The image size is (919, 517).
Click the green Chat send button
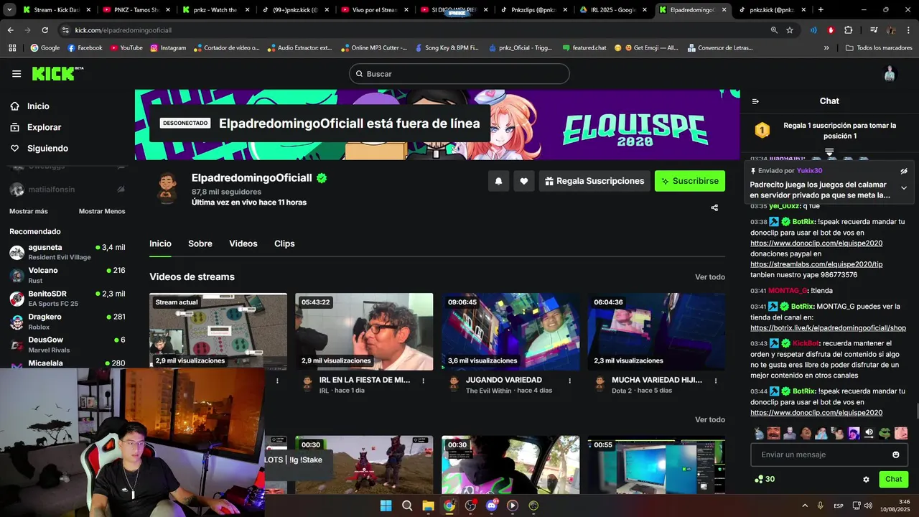point(894,480)
